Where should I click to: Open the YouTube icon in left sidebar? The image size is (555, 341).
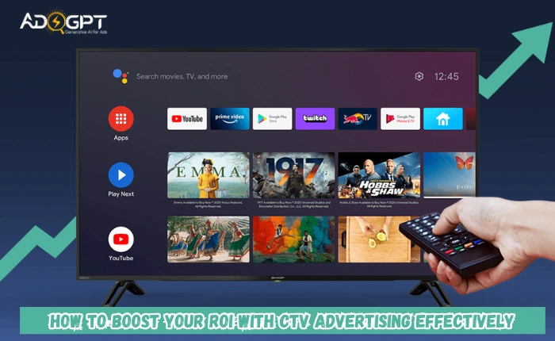click(121, 239)
